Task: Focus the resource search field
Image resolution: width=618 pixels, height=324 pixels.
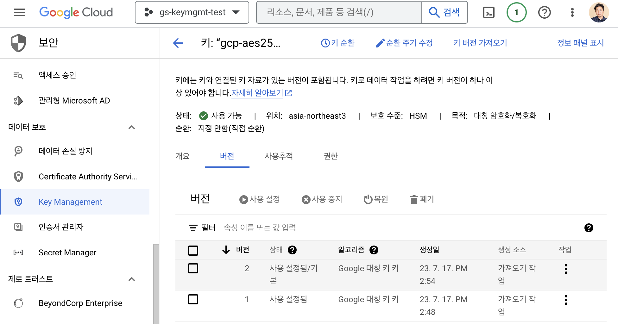Action: point(339,12)
